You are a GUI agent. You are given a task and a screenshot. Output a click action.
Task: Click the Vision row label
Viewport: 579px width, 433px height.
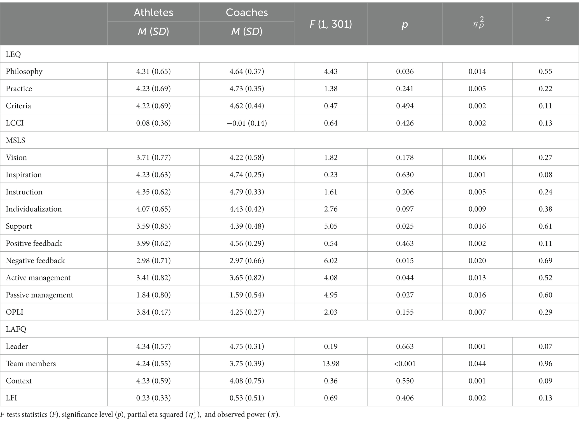pos(16,157)
